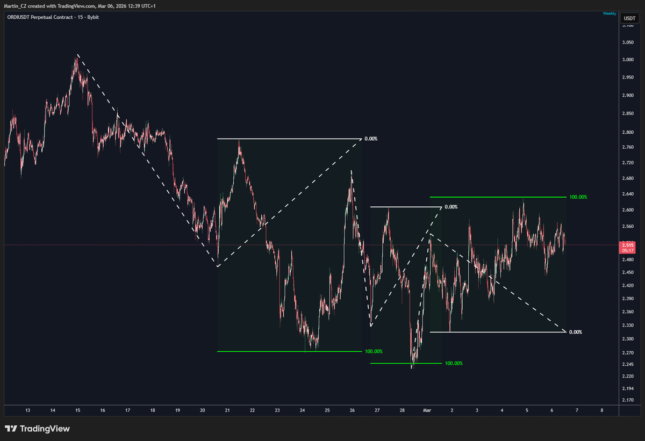Click the 2.680 price axis label

628,178
